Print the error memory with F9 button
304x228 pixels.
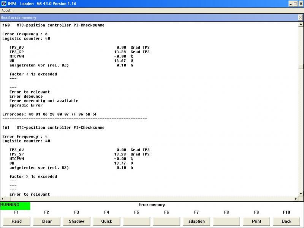tap(256, 221)
